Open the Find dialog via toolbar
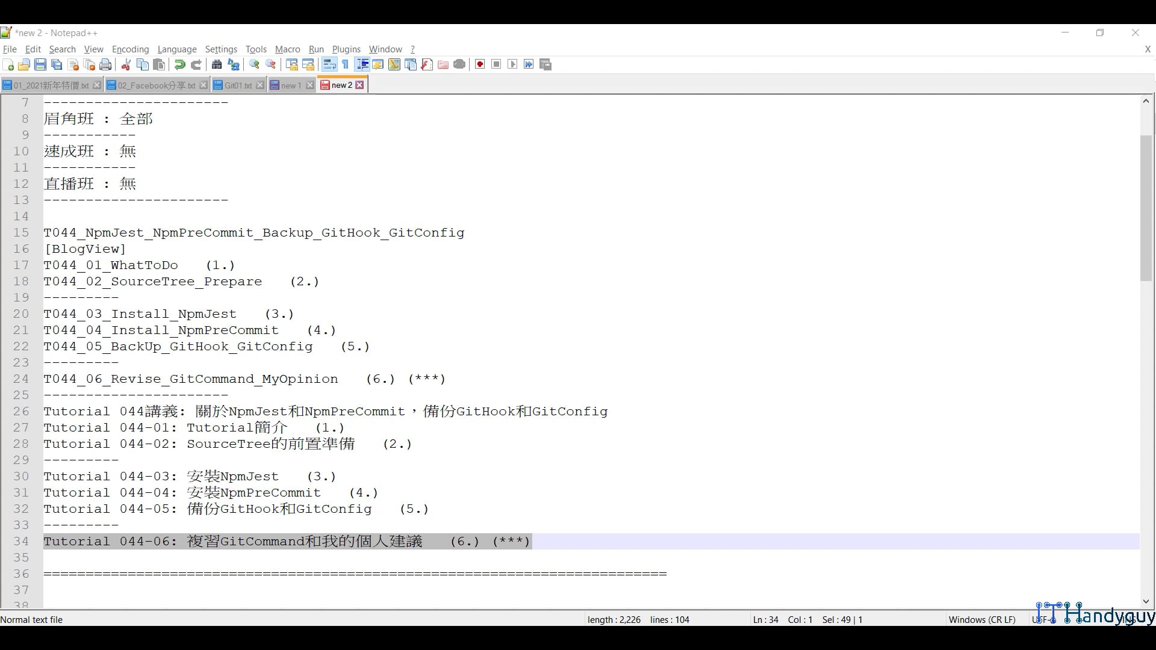Image resolution: width=1156 pixels, height=650 pixels. (217, 64)
